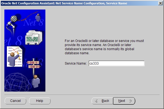Image resolution: width=164 pixels, height=109 pixels.
Task: Click the Next button
Action: click(x=124, y=101)
